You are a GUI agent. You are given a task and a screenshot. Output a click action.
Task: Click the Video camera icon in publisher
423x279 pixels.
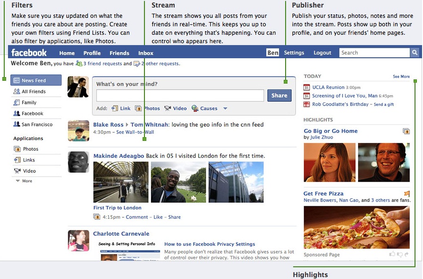[x=168, y=108]
